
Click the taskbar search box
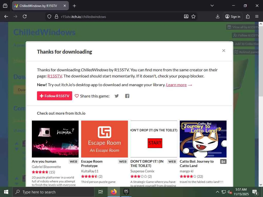53,192
